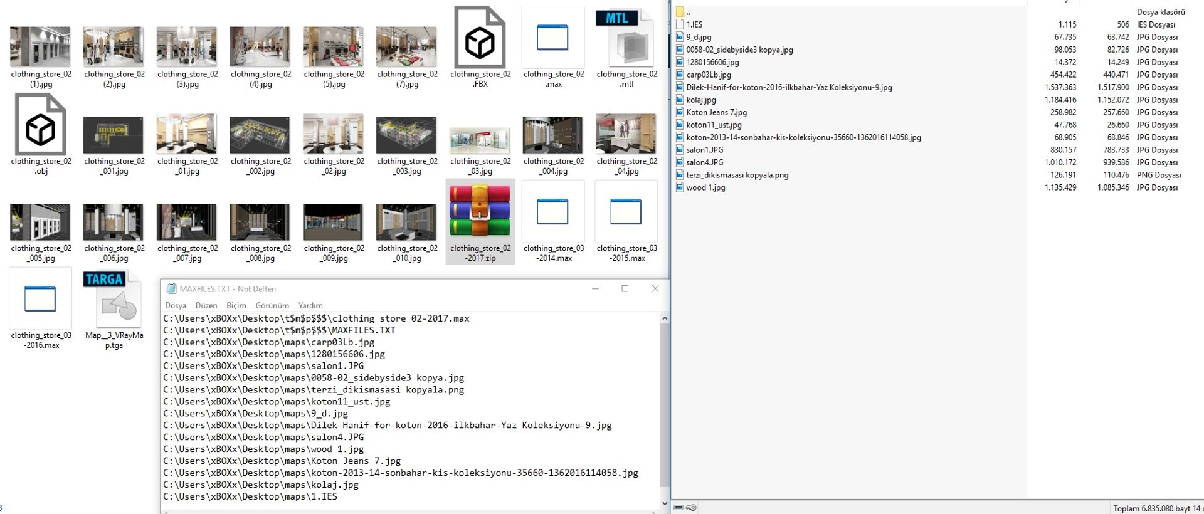
Task: Click the Notepad vertical scrollbar down arrow
Action: (665, 503)
